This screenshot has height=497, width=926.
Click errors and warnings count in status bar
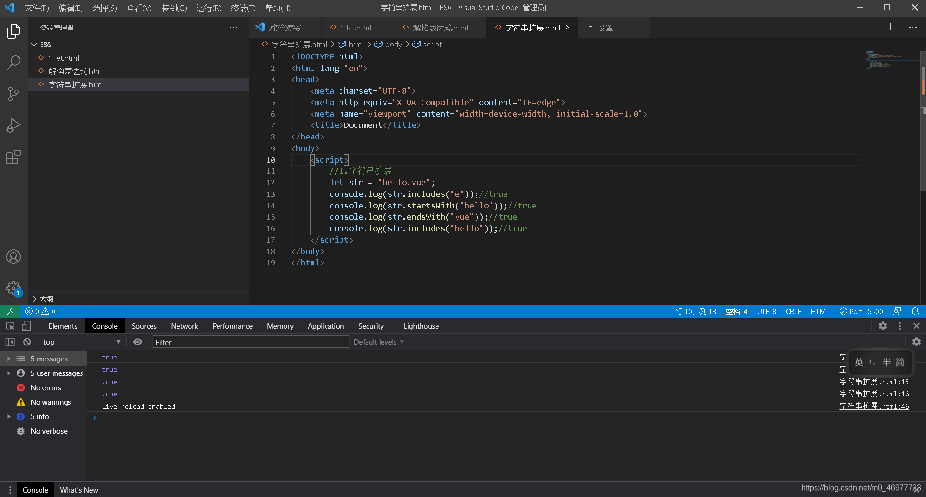click(41, 311)
